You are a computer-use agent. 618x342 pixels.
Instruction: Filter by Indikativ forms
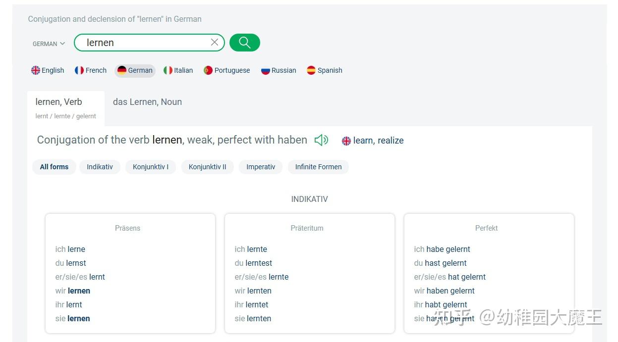pos(100,167)
